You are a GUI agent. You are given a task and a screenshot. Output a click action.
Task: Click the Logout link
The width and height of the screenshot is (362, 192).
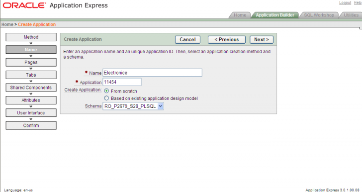(x=345, y=3)
